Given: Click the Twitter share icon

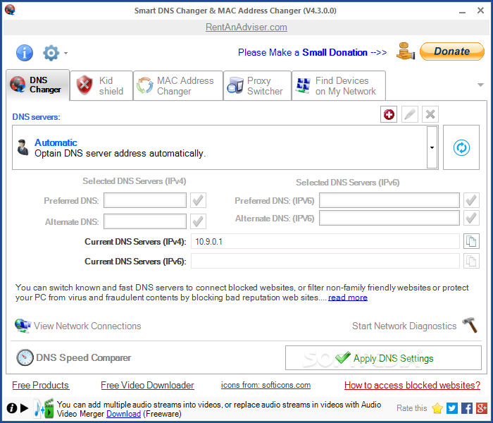Looking at the screenshot, I should point(452,407).
